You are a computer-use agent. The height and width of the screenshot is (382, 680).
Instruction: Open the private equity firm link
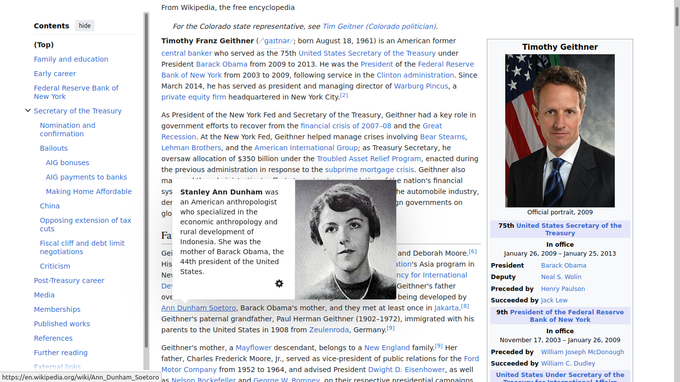tap(194, 97)
